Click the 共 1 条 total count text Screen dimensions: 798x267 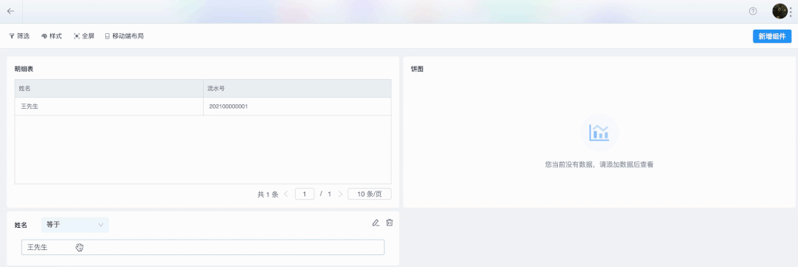[267, 194]
